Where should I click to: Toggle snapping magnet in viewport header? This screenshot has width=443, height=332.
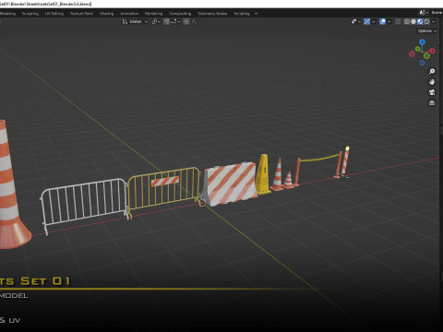166,21
